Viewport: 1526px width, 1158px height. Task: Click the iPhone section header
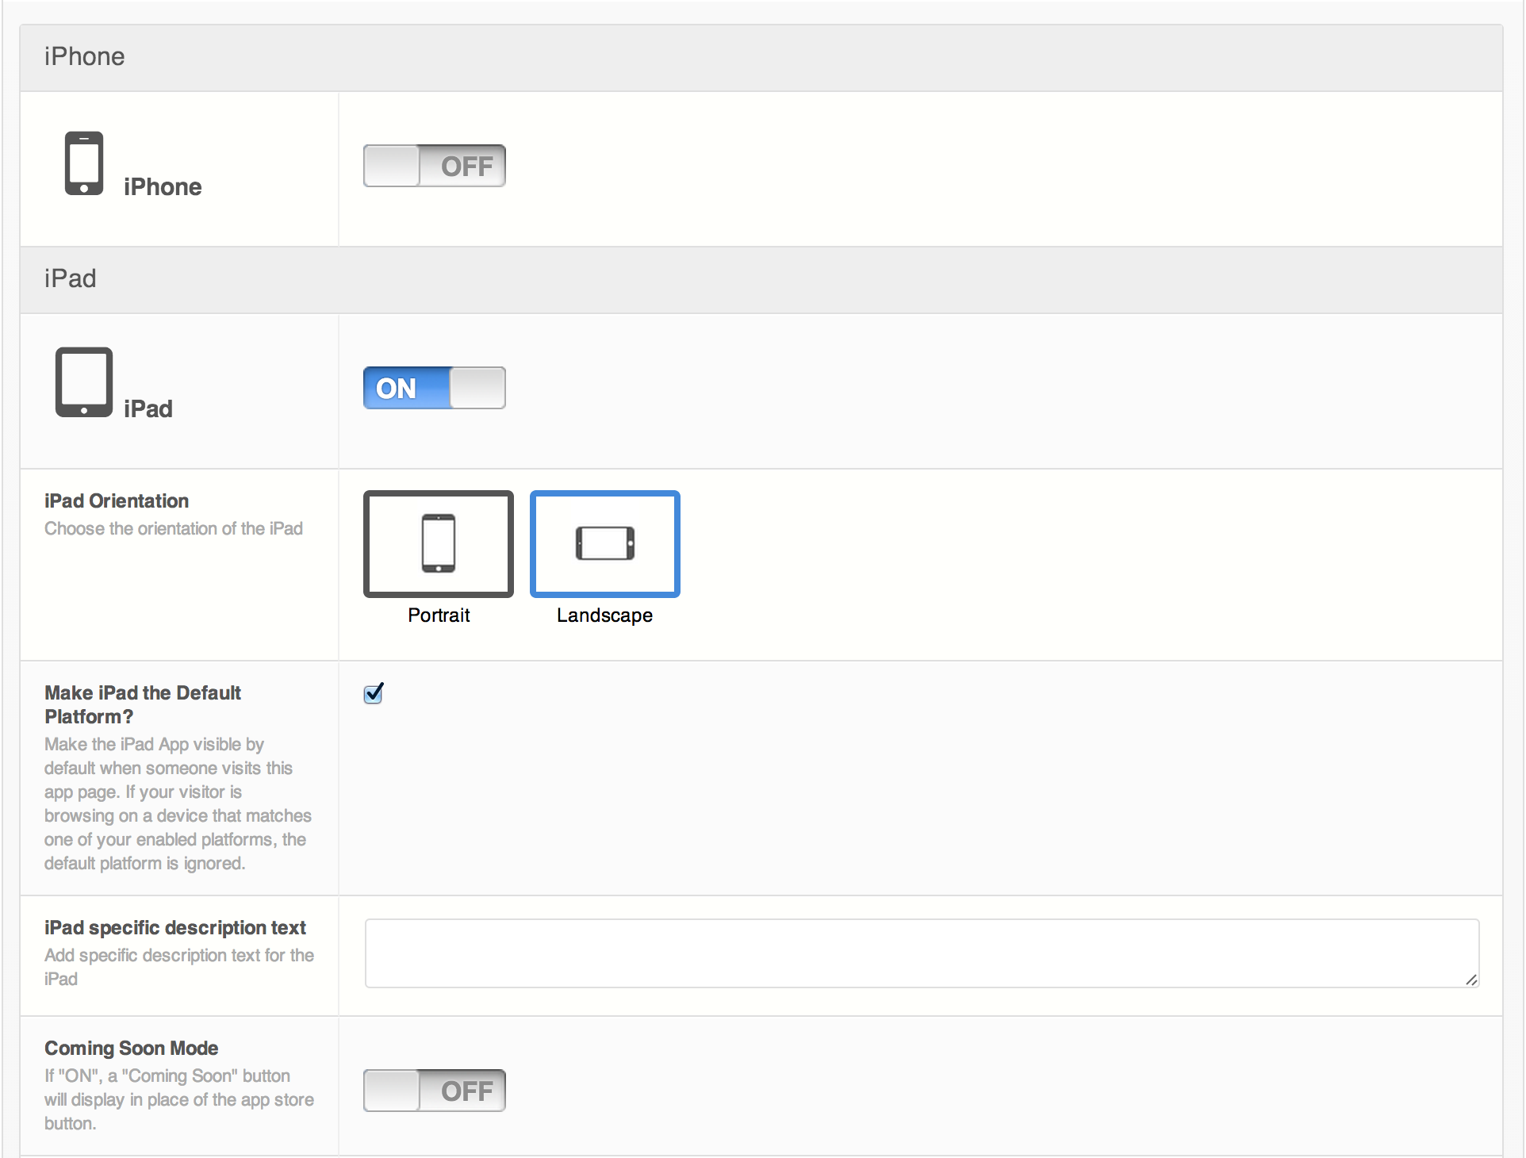[761, 57]
